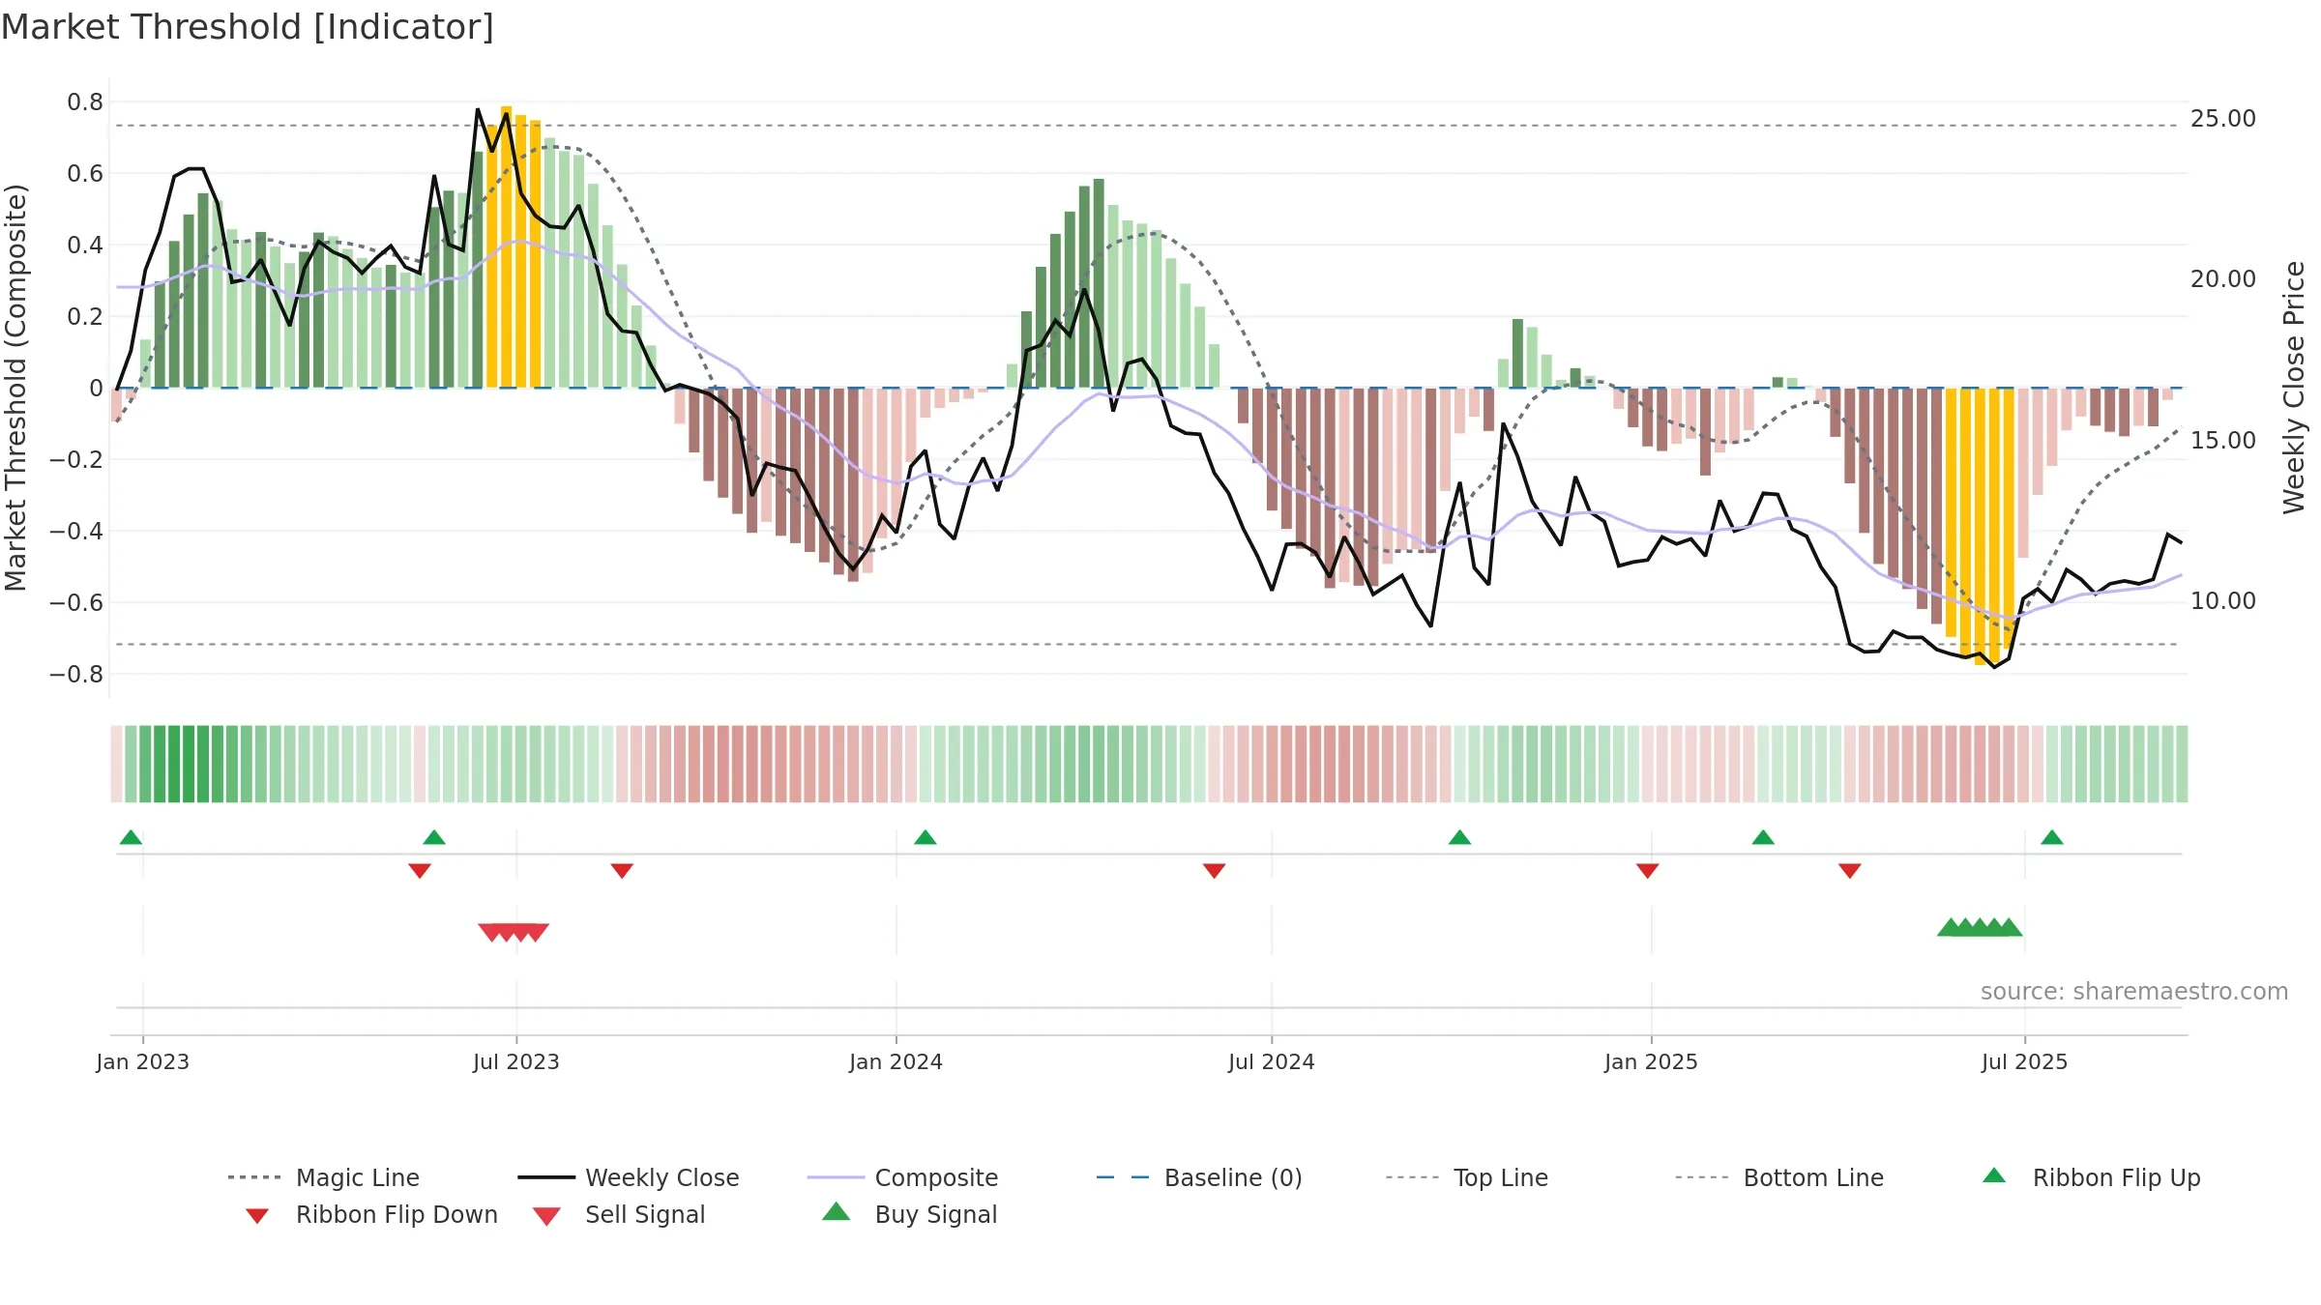
Task: Click the 10.00 price axis label
Action: (2223, 601)
